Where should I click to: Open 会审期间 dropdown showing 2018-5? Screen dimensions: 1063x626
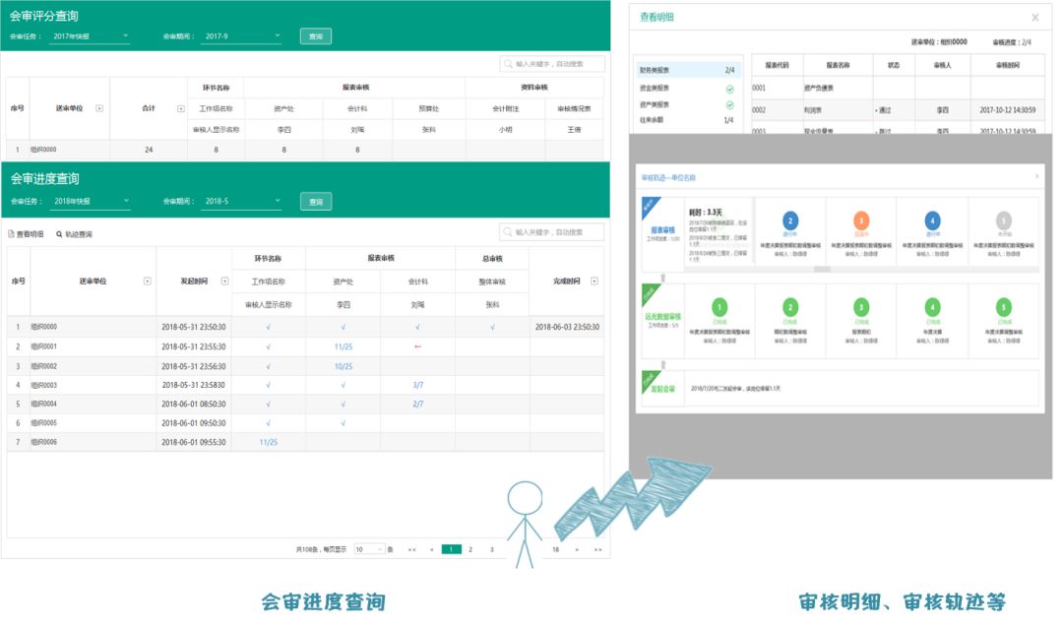click(x=241, y=201)
